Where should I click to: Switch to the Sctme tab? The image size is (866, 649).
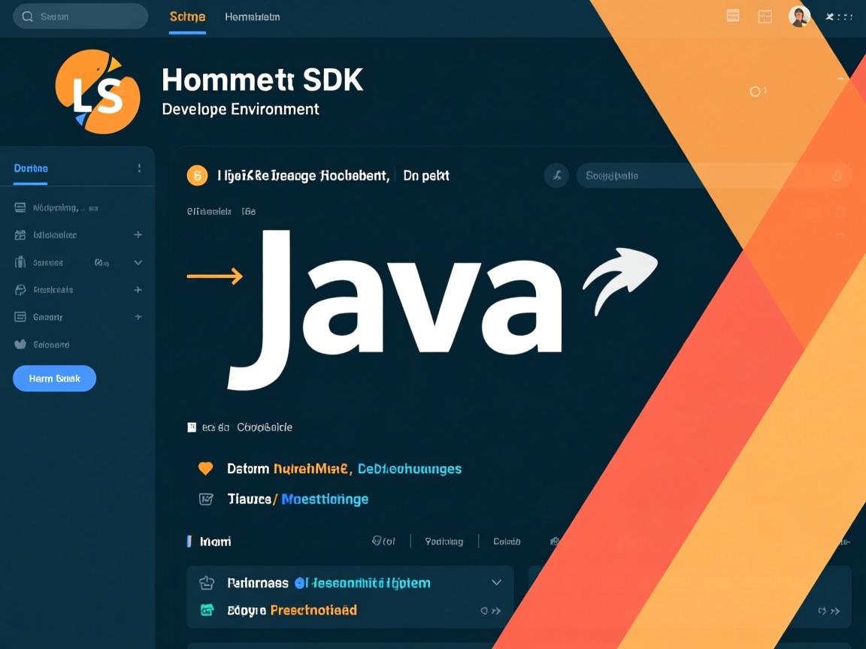[x=186, y=16]
